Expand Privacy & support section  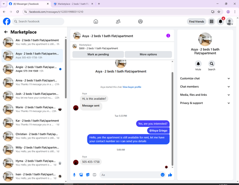pos(205,103)
